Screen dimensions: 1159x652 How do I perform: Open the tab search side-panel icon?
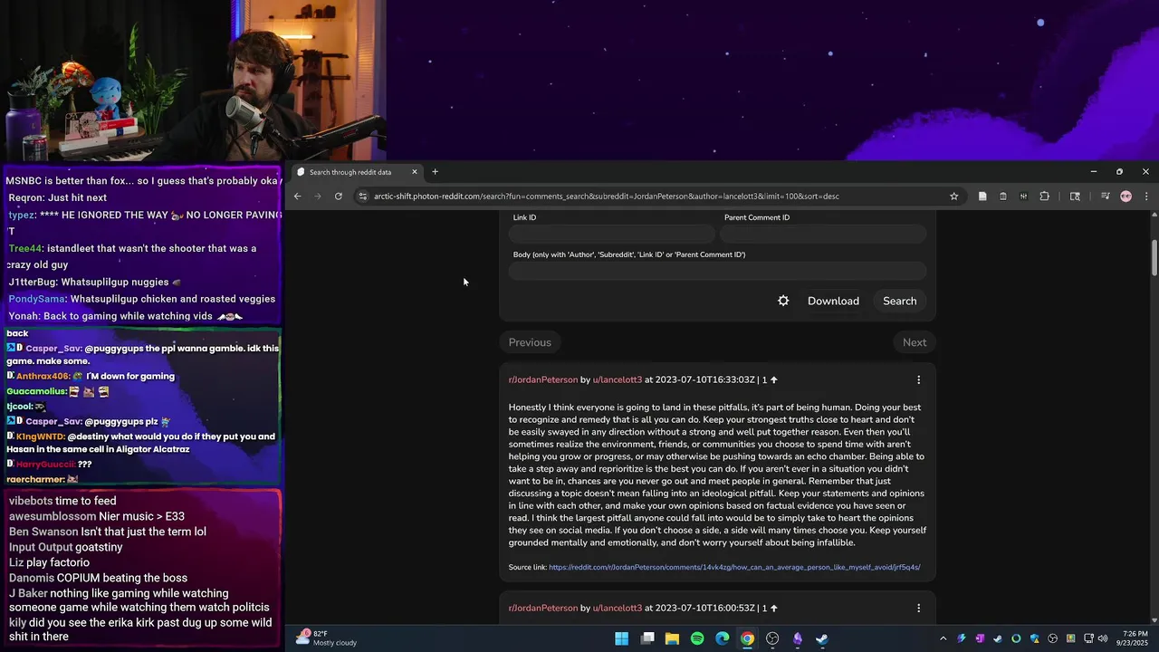coord(1075,197)
